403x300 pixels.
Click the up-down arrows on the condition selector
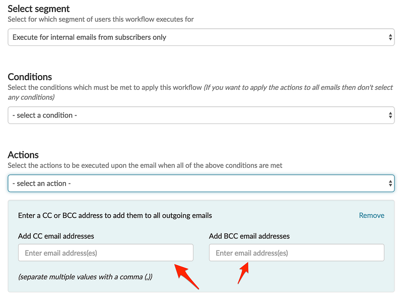390,115
